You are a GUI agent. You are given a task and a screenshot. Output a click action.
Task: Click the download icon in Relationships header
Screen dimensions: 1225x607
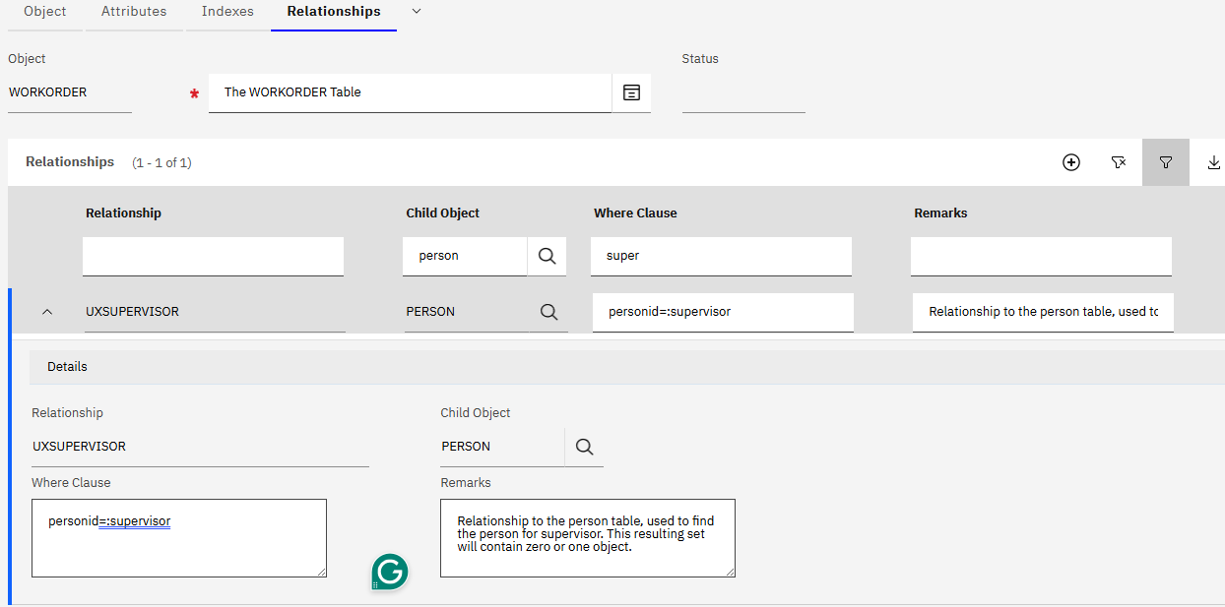(1213, 162)
